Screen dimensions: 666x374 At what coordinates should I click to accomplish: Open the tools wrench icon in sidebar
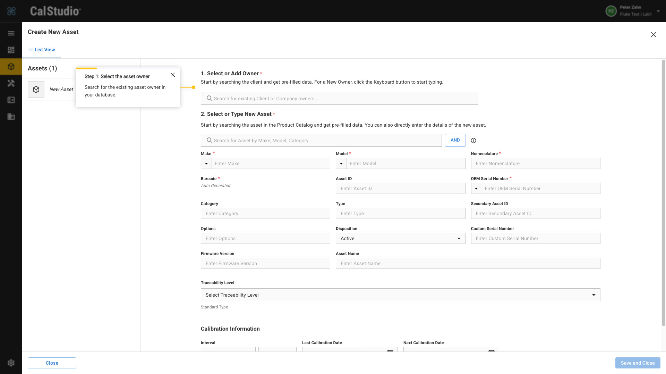(11, 83)
